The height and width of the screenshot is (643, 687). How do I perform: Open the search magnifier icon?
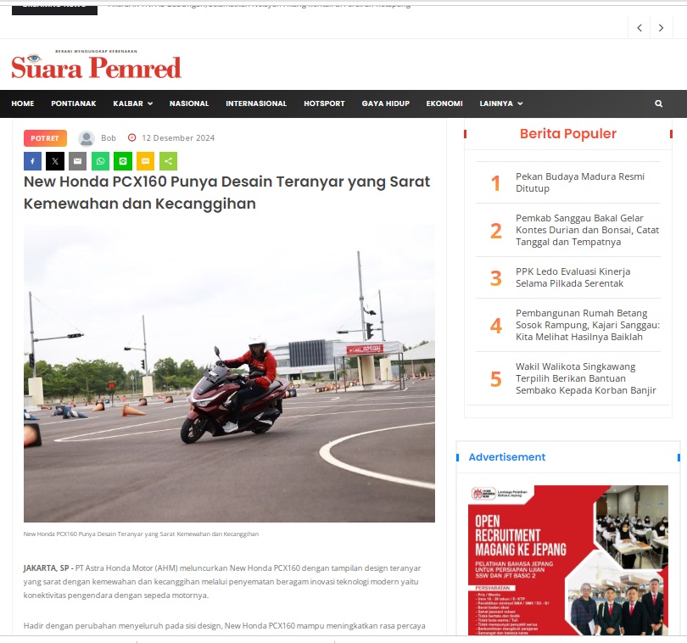658,103
